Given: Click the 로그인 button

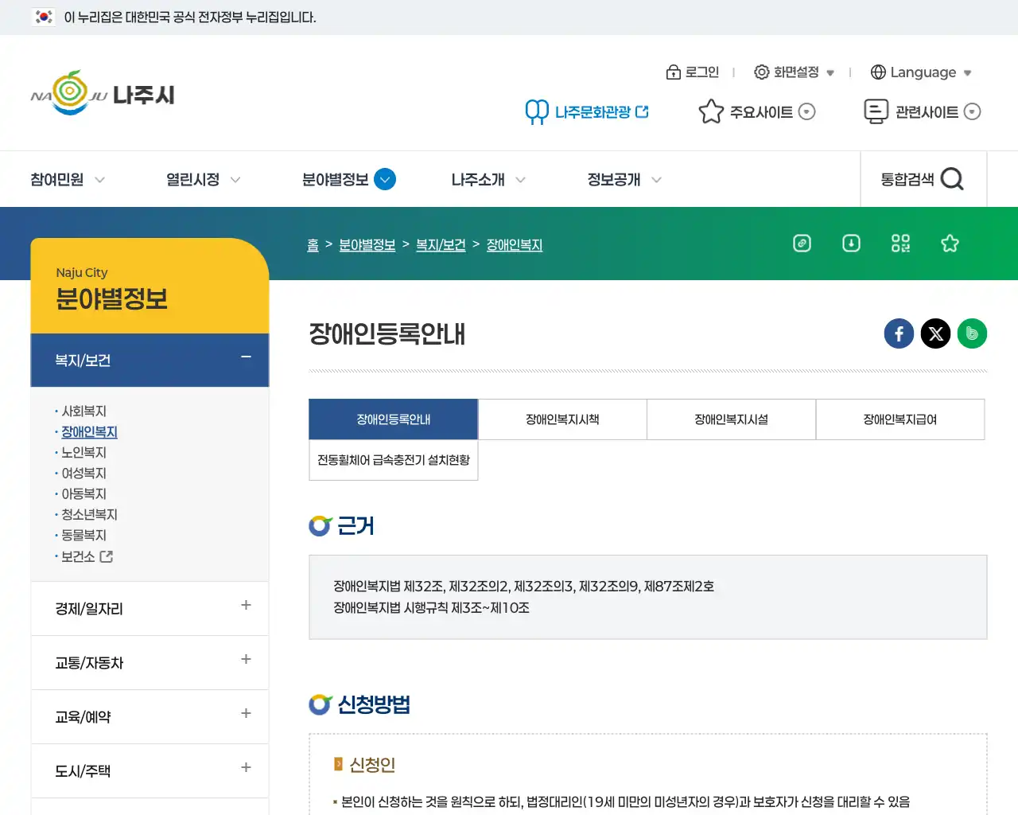Looking at the screenshot, I should [694, 72].
